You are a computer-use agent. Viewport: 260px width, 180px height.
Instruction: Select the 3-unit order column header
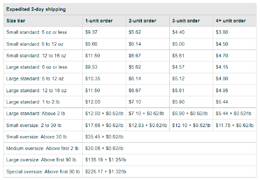click(x=186, y=21)
